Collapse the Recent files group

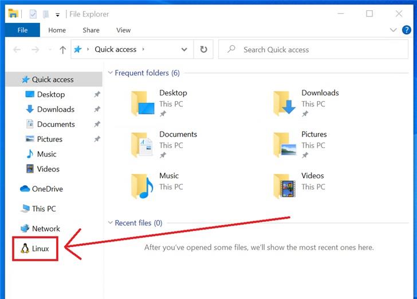coord(110,222)
